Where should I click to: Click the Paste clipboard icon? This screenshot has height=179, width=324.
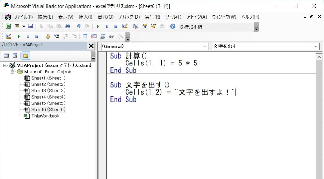point(59,26)
